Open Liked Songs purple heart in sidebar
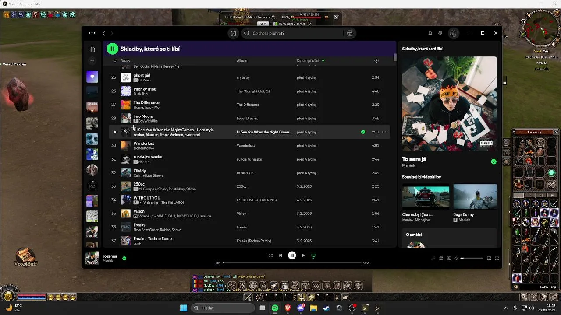This screenshot has height=315, width=561. click(92, 77)
